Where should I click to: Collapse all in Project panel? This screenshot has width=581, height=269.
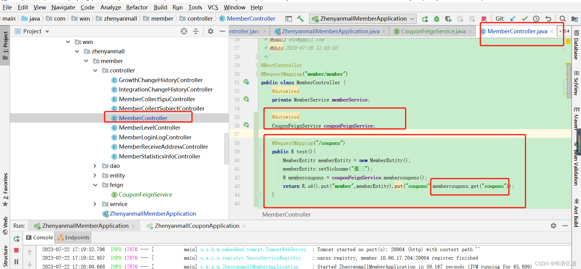point(196,31)
